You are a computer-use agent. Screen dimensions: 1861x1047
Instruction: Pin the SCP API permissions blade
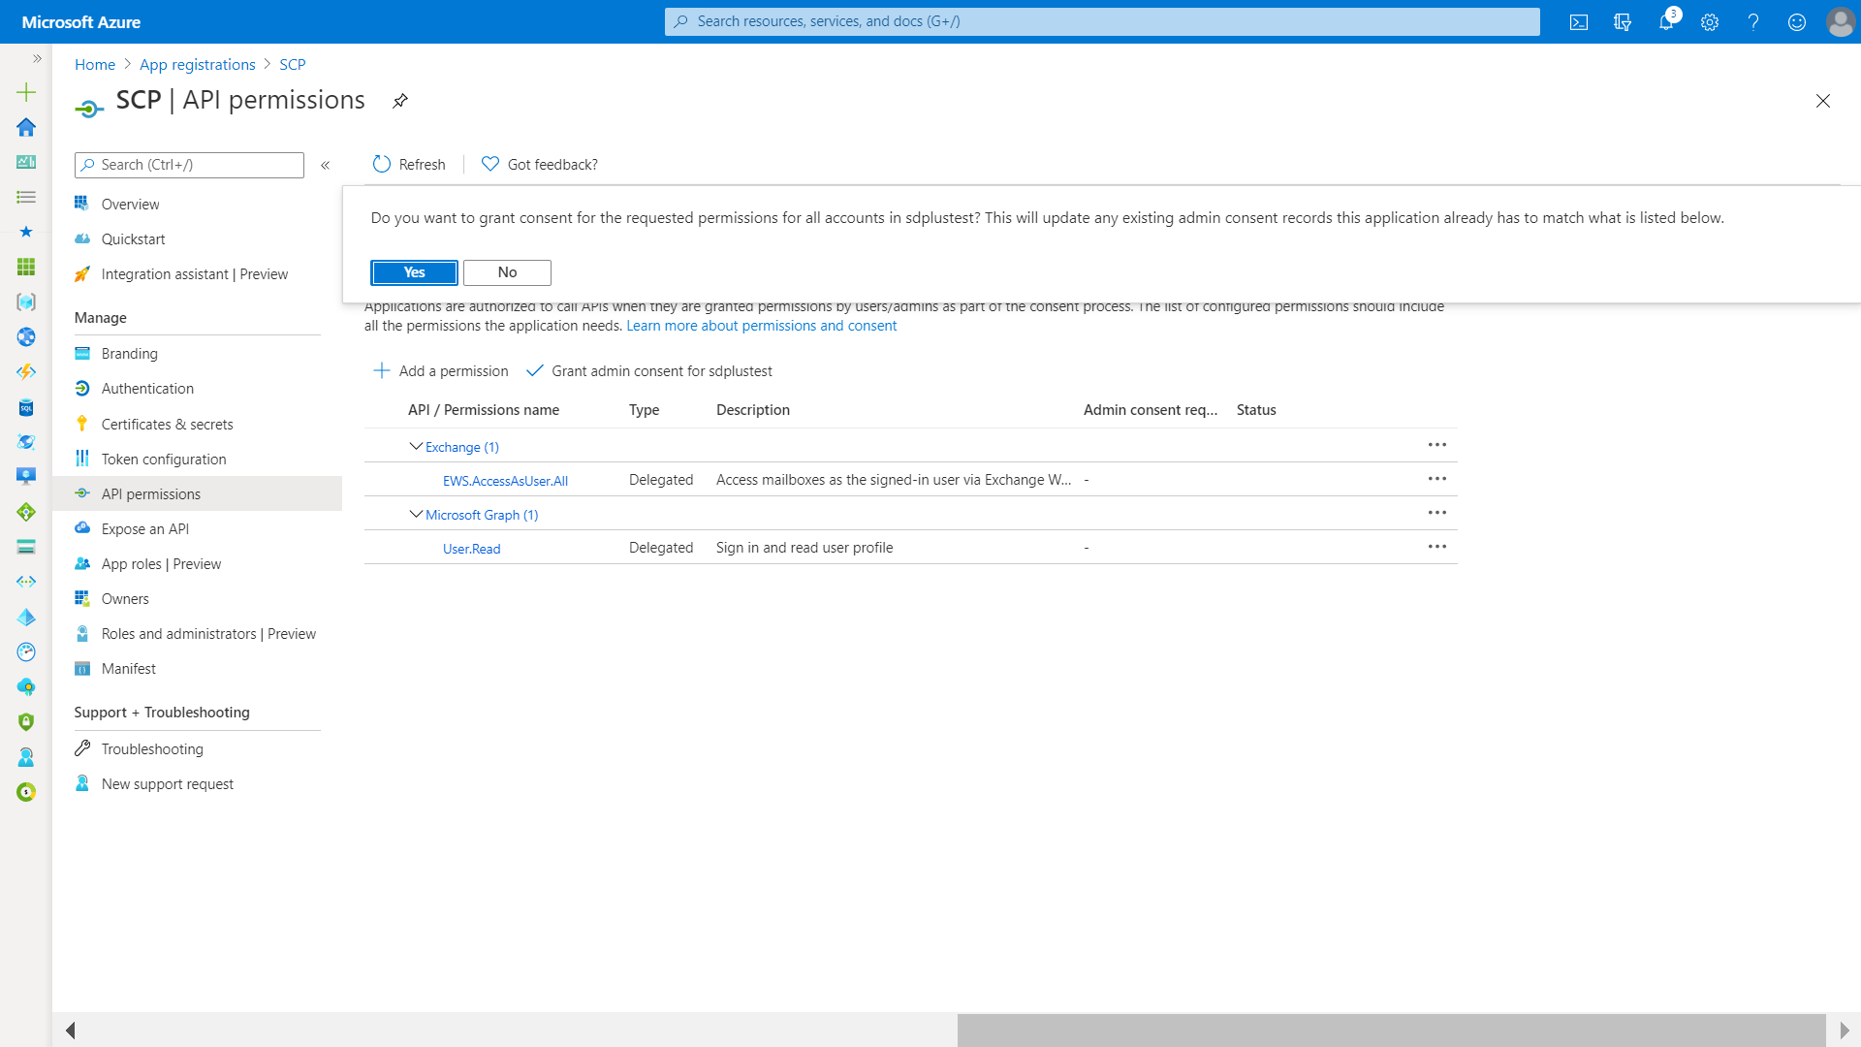(399, 101)
